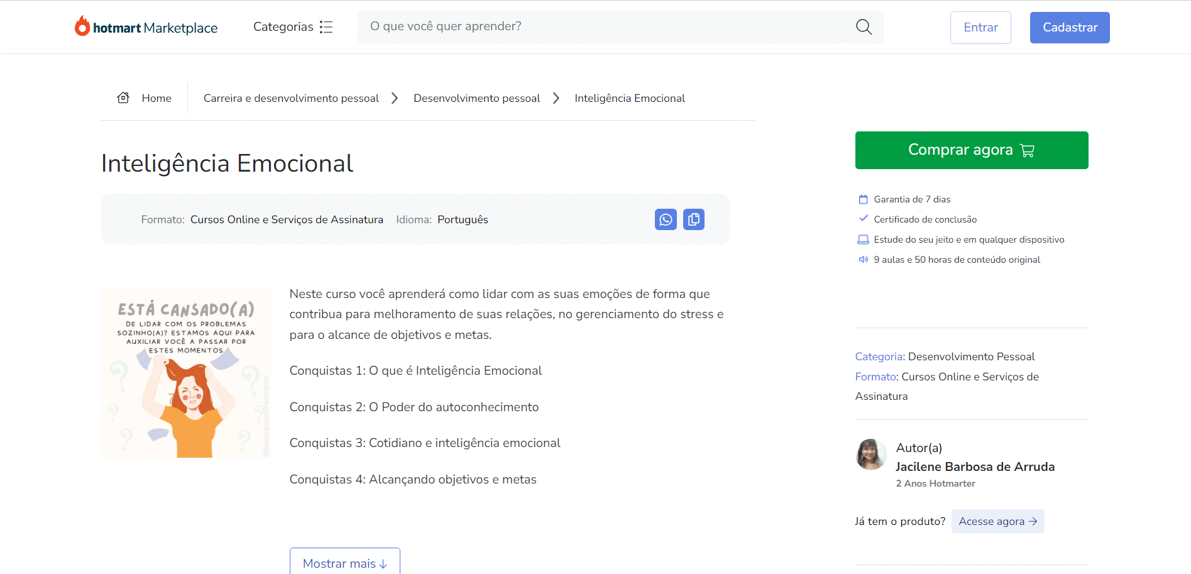The width and height of the screenshot is (1191, 574).
Task: Click speaker icon beside '9 aulas e 50 horas'
Action: [863, 260]
